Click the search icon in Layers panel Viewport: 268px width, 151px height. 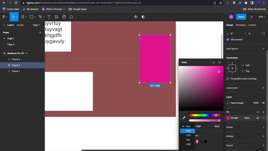pyautogui.click(x=4, y=25)
